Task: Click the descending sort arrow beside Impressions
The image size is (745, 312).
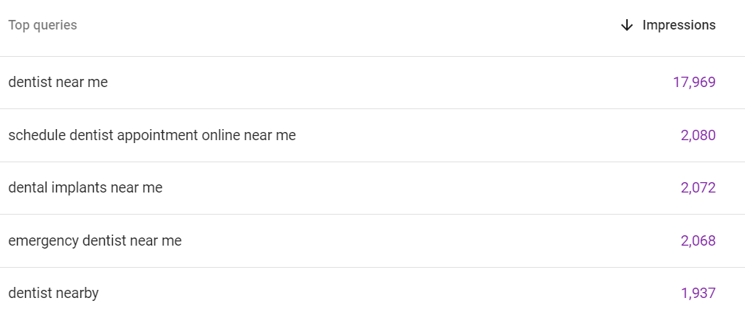Action: click(627, 25)
